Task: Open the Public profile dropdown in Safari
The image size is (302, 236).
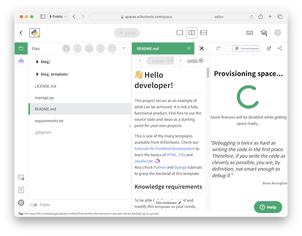Action: coord(58,16)
